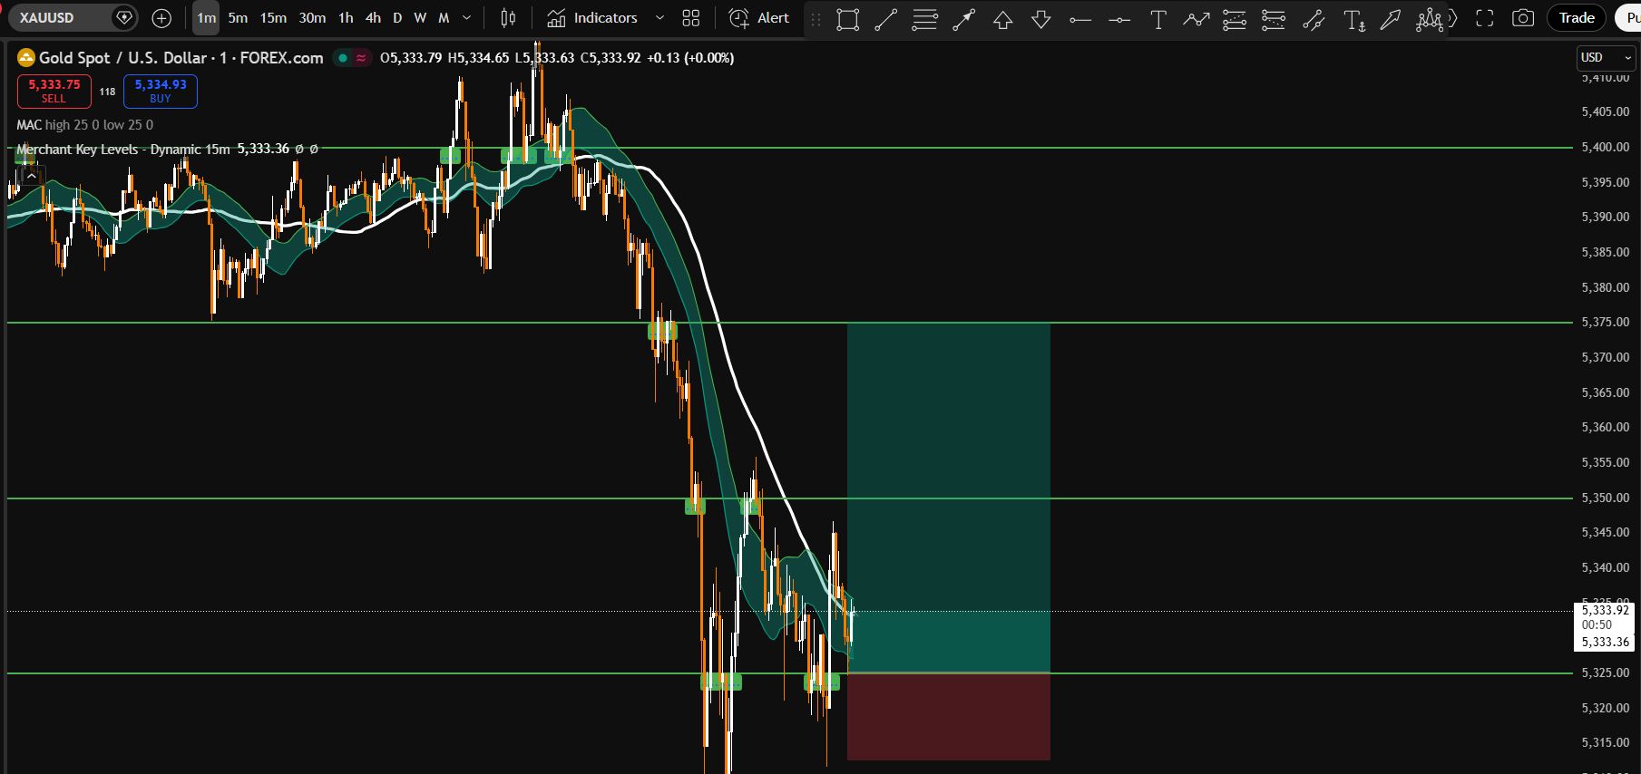Switch to the 1h timeframe
The image size is (1641, 774).
[x=346, y=18]
